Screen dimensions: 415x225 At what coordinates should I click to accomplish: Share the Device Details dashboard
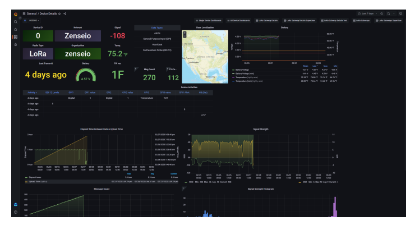pos(65,13)
